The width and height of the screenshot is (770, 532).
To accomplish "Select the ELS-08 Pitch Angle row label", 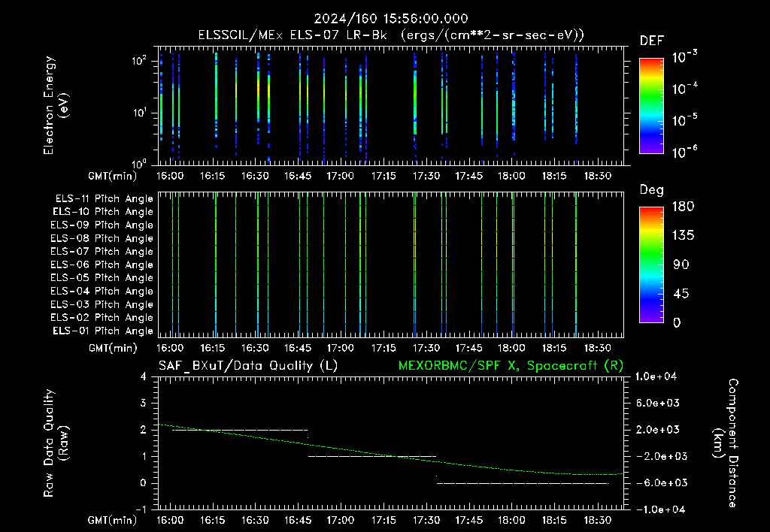I will pos(102,238).
